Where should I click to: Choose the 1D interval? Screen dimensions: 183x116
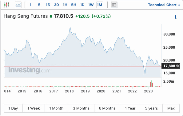(x=82, y=5)
